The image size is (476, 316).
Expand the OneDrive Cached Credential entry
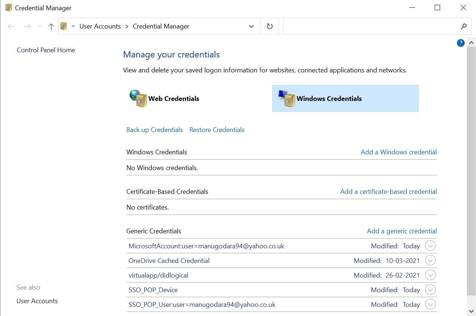pos(430,260)
